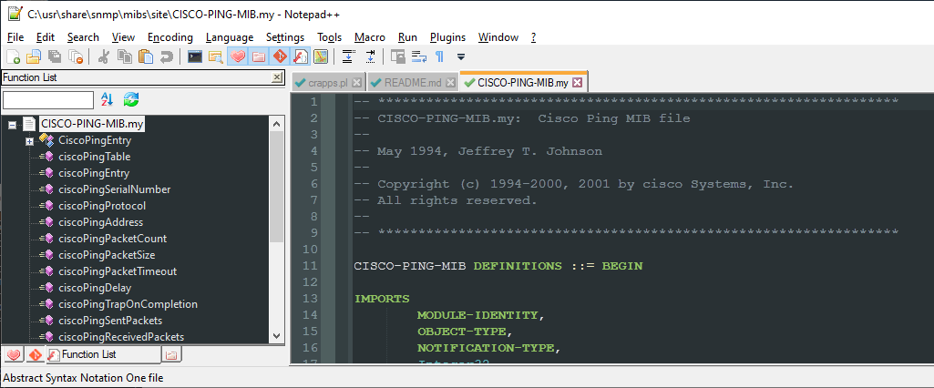Select ciscoPingReceivedPackets in function list
Image resolution: width=934 pixels, height=388 pixels.
tap(121, 337)
